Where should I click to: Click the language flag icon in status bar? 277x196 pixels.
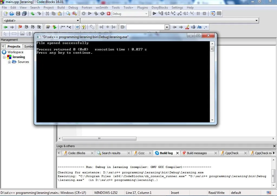click(x=269, y=193)
